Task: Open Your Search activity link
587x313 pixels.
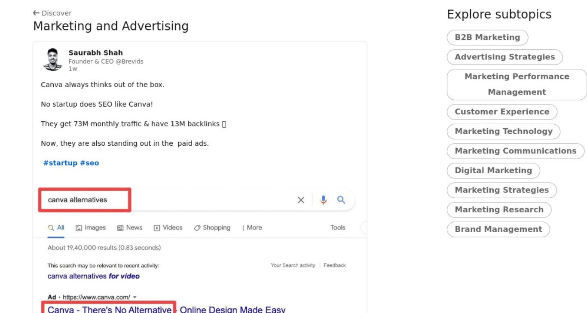Action: tap(293, 265)
